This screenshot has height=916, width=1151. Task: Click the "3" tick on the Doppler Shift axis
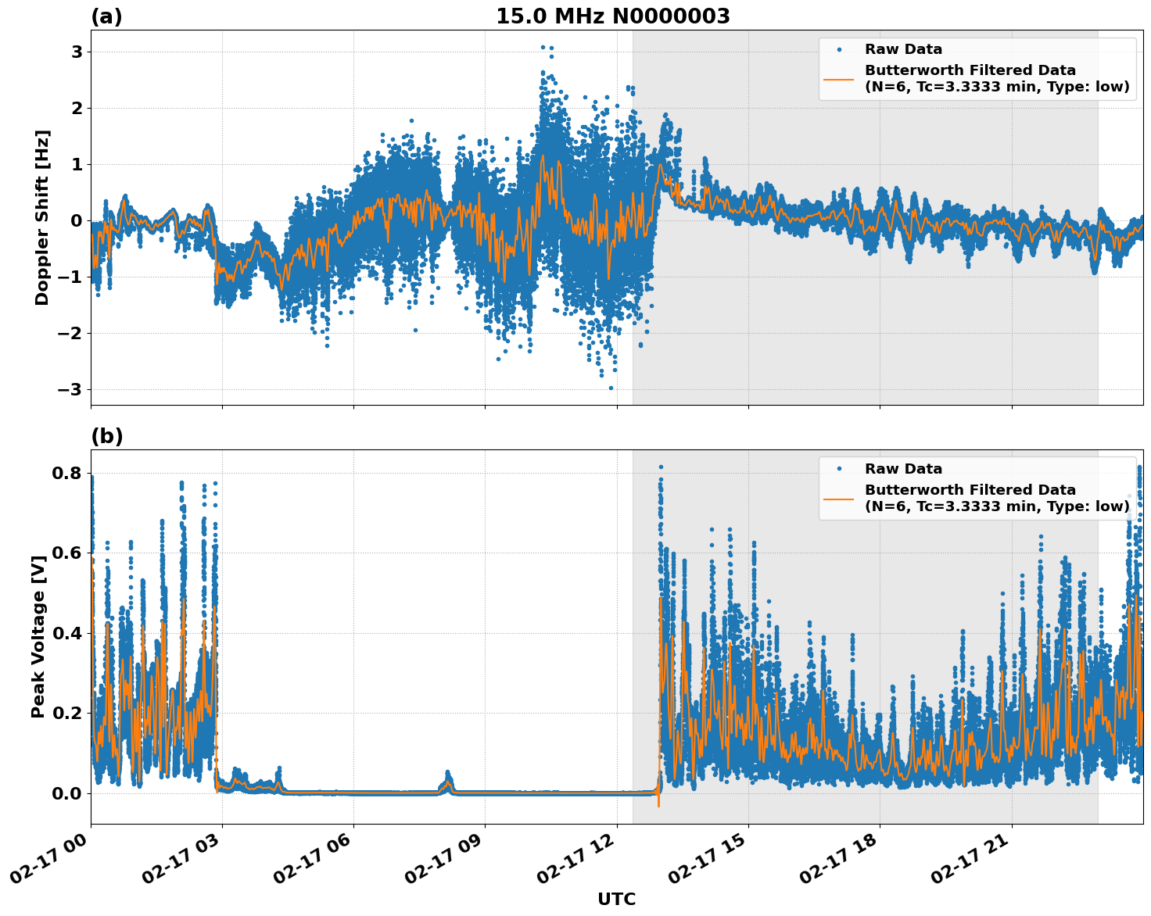pos(77,52)
